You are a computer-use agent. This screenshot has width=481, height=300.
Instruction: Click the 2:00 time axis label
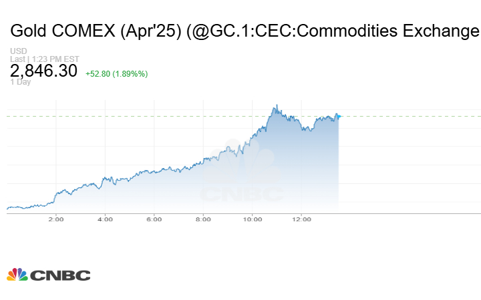55,219
